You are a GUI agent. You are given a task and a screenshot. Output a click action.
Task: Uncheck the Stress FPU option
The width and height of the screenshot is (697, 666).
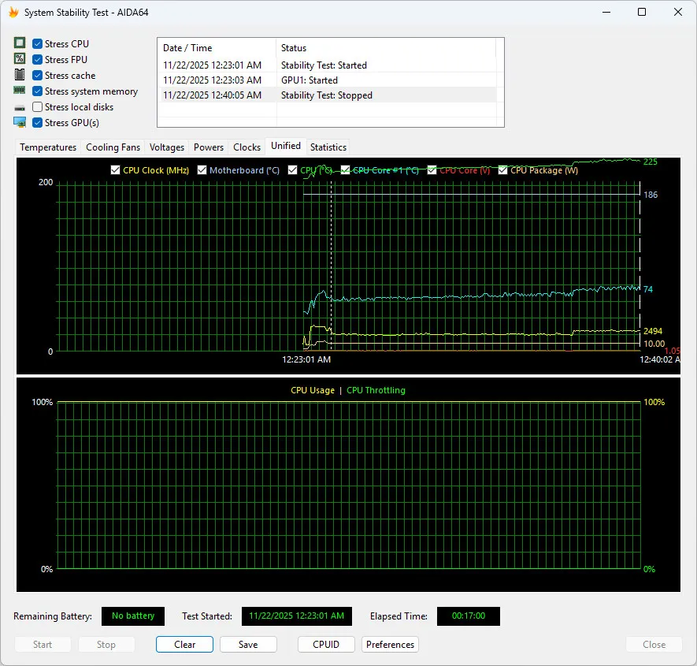pos(37,60)
